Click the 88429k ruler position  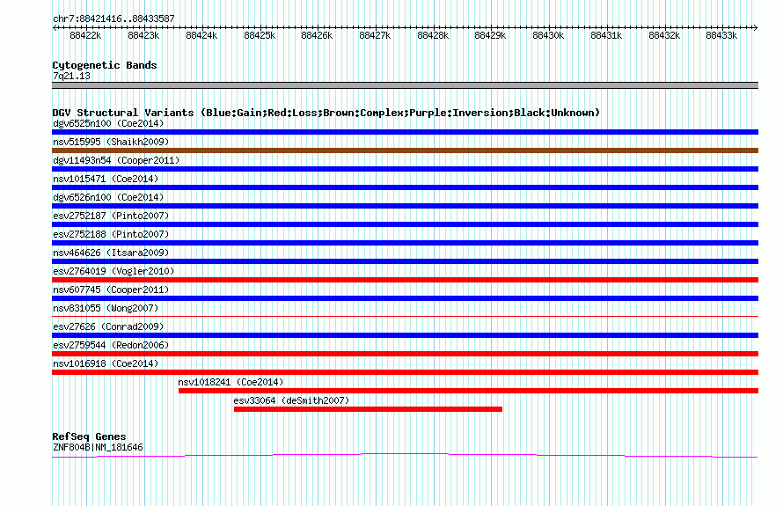pos(490,35)
